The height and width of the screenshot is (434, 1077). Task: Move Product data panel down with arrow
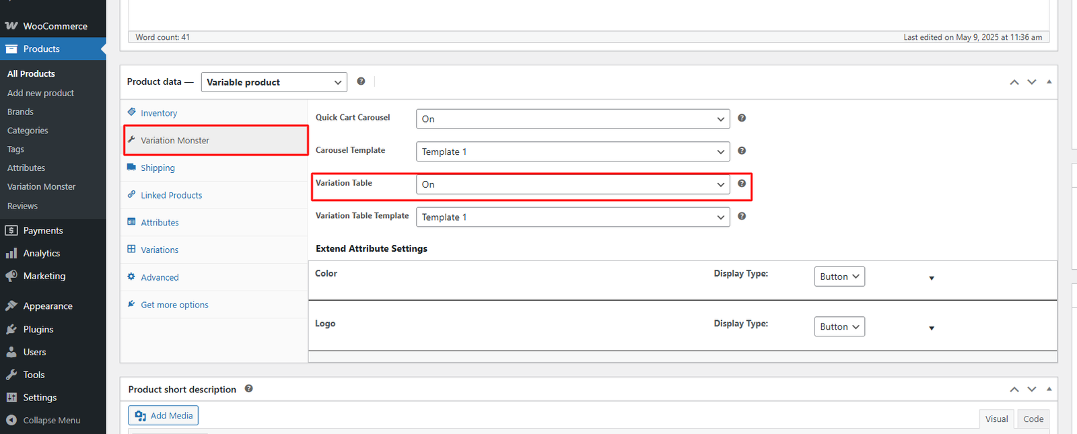tap(1031, 82)
